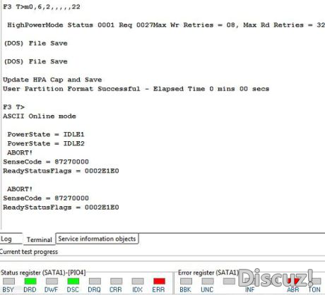The image size is (325, 295).
Task: Click the Status register (SATA1)-[PIO4] group label
Action: point(43,272)
